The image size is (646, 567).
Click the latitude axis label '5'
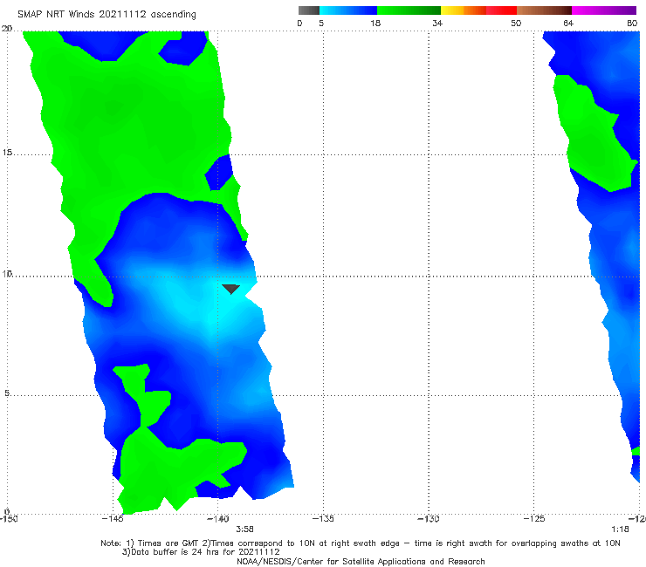(7, 393)
